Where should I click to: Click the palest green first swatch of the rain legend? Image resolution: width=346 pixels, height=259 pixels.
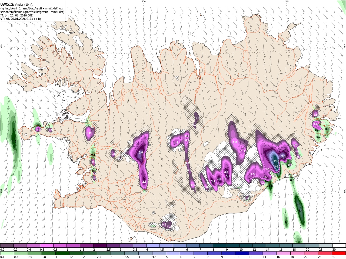click(x=7, y=253)
